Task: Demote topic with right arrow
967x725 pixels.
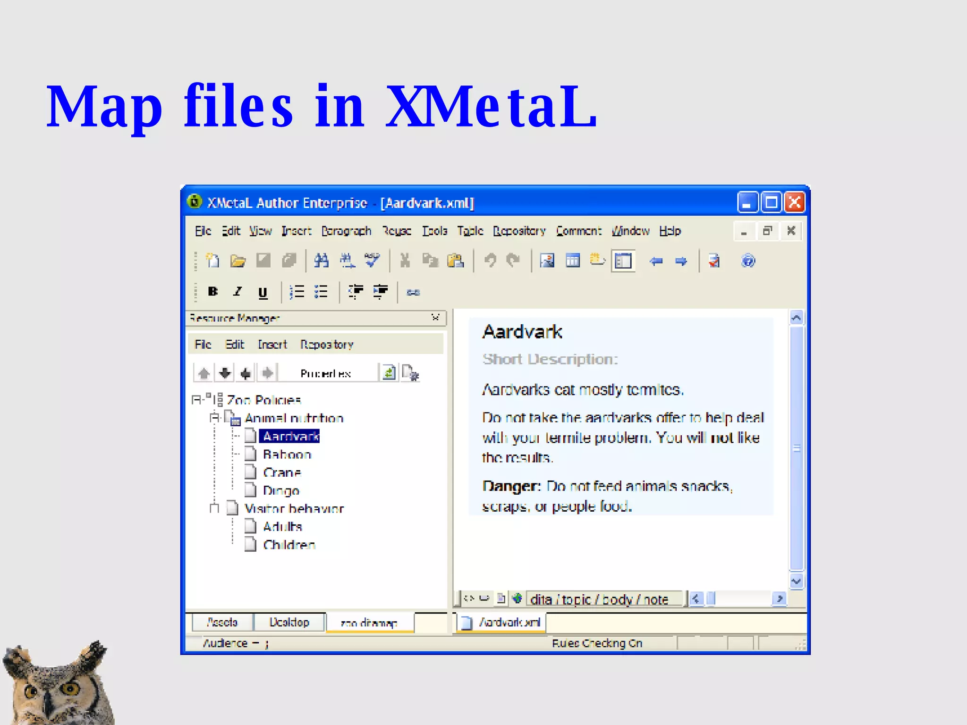Action: click(x=267, y=373)
